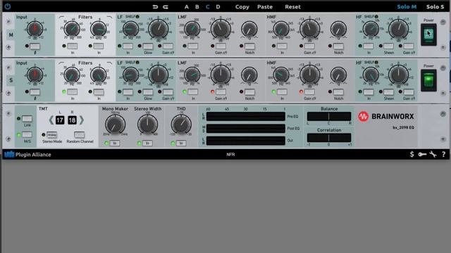Toggle S channel LF Gain ±9 button
The width and height of the screenshot is (451, 253).
168,92
